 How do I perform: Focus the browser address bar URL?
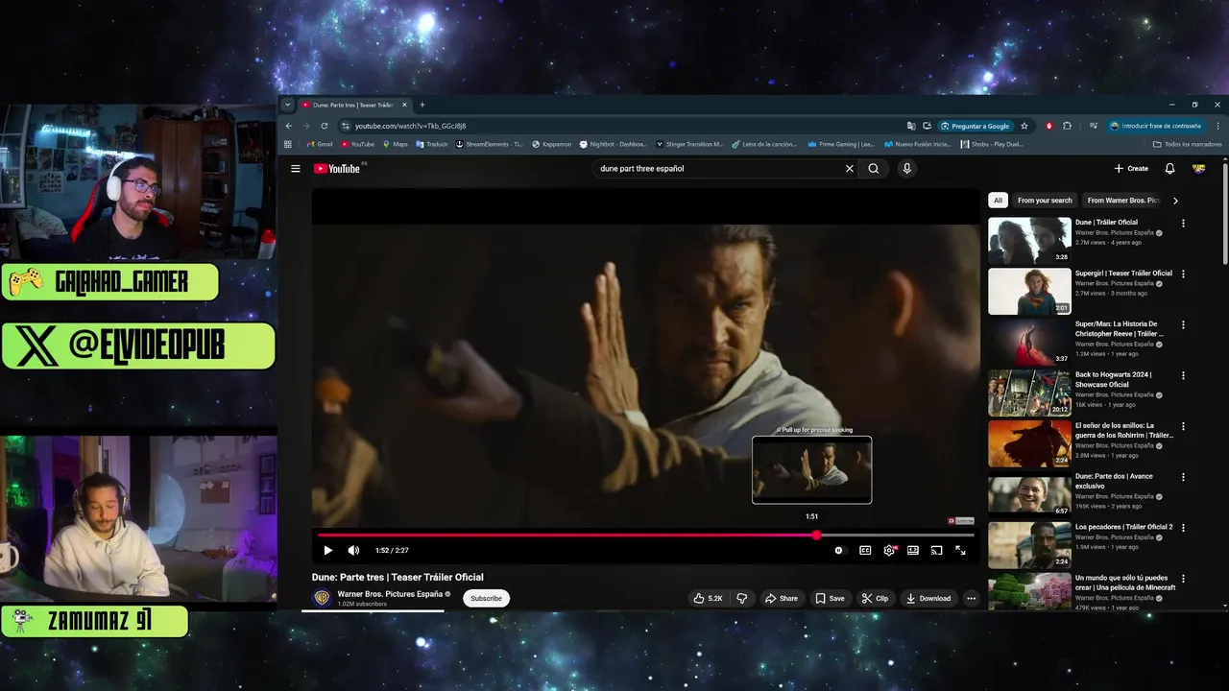pyautogui.click(x=411, y=126)
